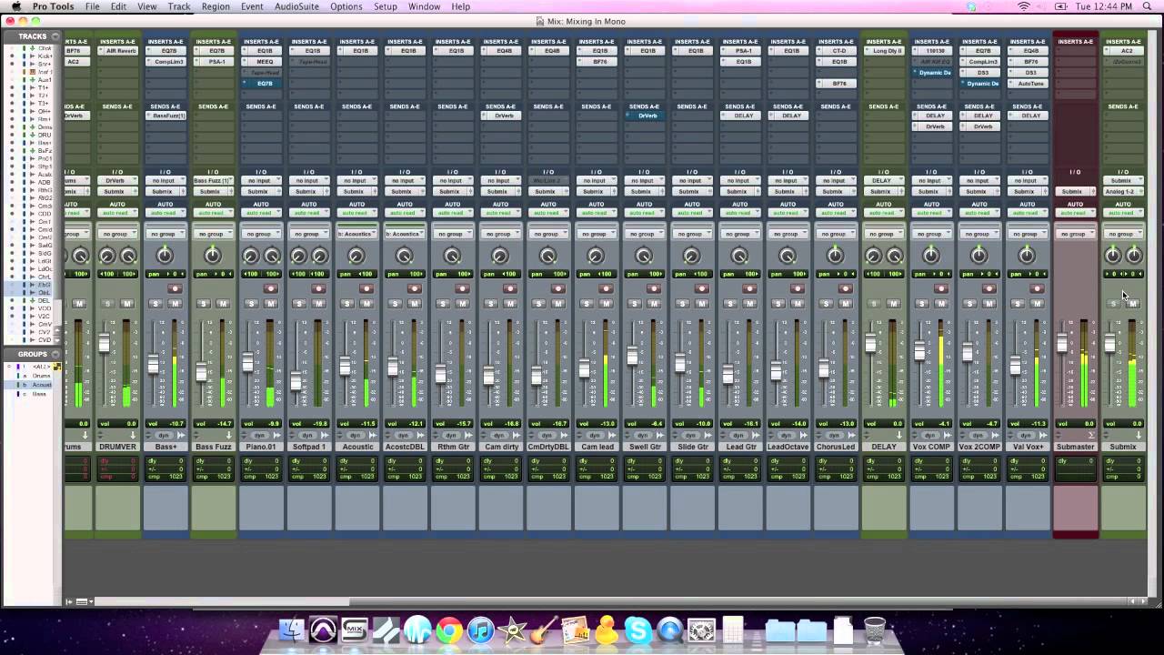Image resolution: width=1164 pixels, height=655 pixels.
Task: Change the automation mode on the DELAY track
Action: (883, 213)
